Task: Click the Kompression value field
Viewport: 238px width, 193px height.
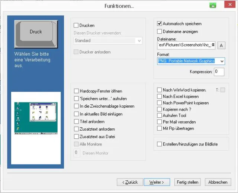Action: pos(219,72)
